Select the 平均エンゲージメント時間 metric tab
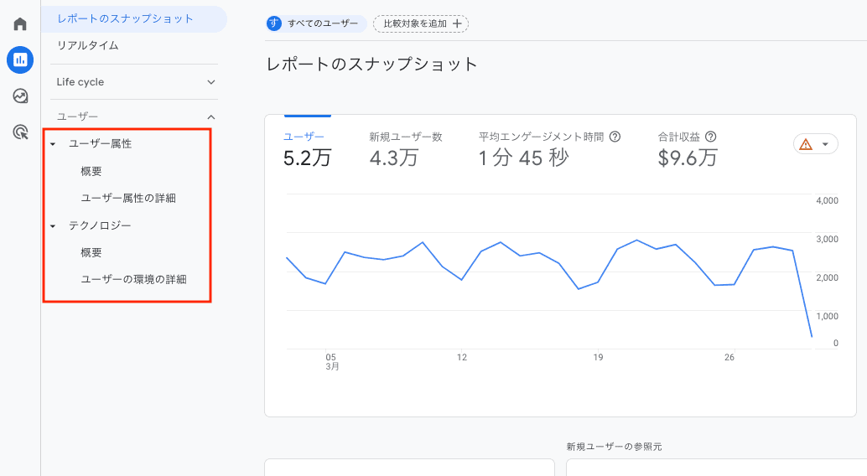The width and height of the screenshot is (867, 476). coord(549,150)
